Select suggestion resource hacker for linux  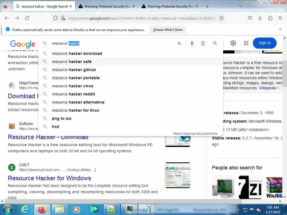coord(131,110)
